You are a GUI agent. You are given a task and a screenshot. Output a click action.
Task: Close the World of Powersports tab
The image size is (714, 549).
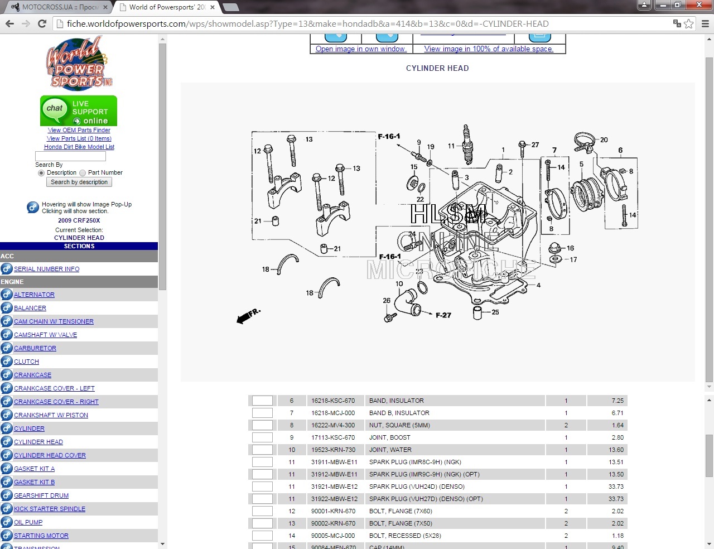click(213, 7)
